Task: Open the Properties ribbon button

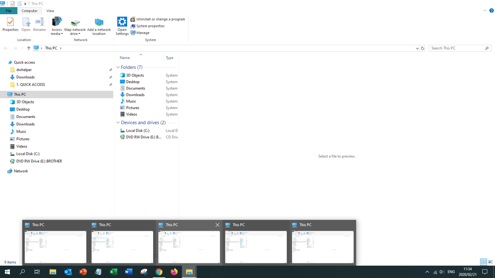Action: pyautogui.click(x=10, y=25)
